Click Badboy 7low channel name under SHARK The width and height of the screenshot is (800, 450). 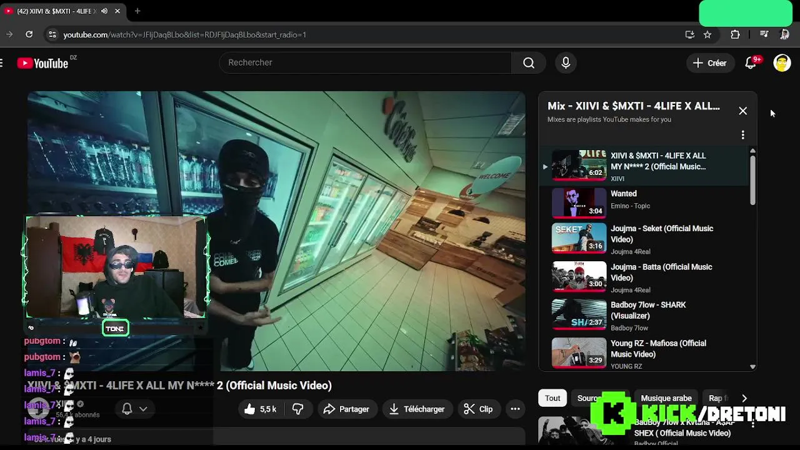click(629, 328)
